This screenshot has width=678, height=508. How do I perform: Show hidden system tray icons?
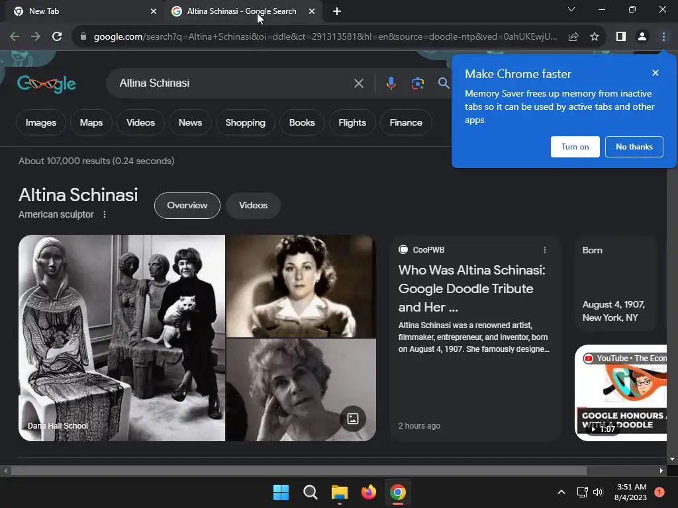(561, 492)
